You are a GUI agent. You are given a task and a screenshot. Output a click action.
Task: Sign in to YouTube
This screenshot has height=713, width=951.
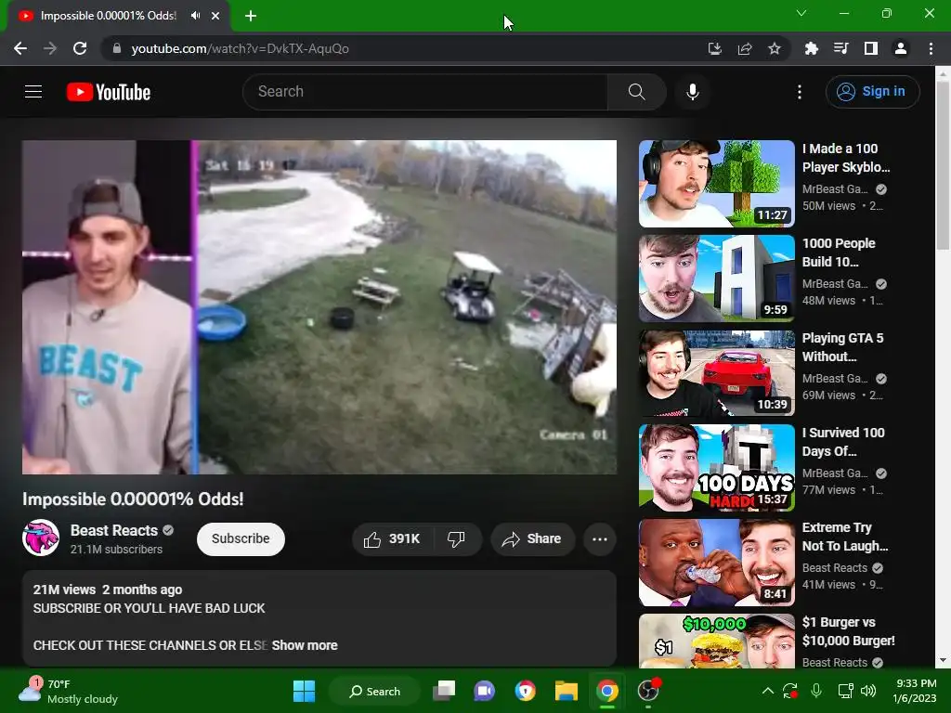click(872, 92)
